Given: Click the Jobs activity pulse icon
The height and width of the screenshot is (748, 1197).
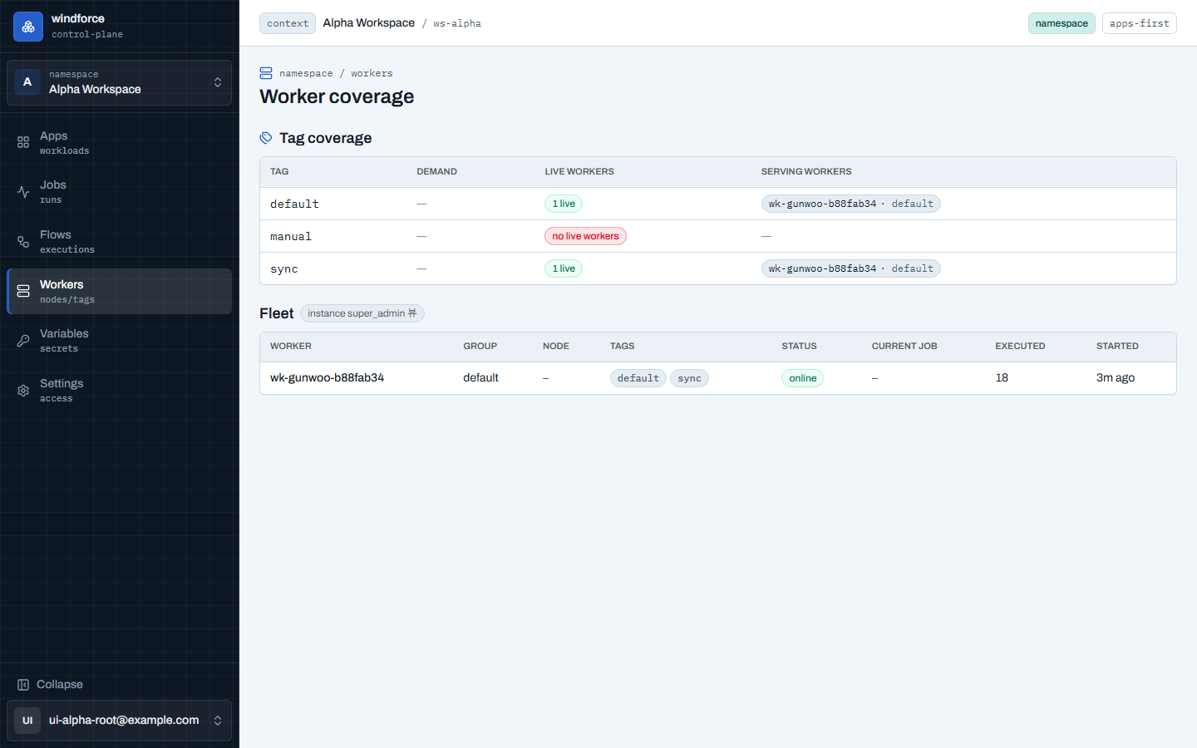Looking at the screenshot, I should pos(23,192).
